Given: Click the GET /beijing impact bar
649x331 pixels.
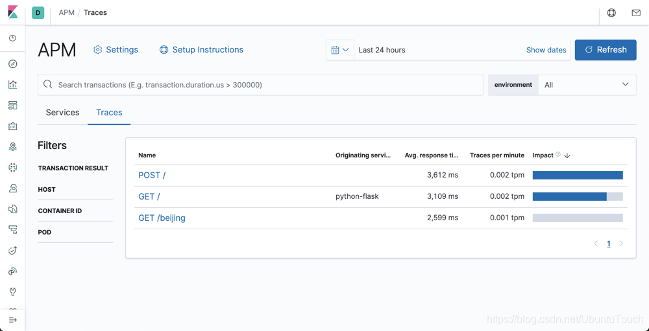Looking at the screenshot, I should click(x=578, y=218).
